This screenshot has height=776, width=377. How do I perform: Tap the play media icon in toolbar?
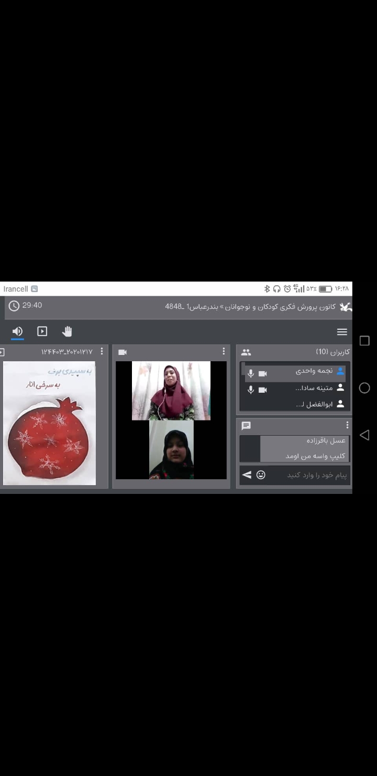(42, 331)
